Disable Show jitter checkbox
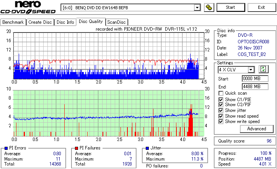277x169 pixels. (221, 110)
